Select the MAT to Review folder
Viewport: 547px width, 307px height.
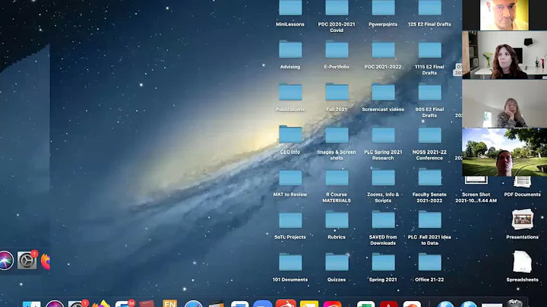click(290, 177)
